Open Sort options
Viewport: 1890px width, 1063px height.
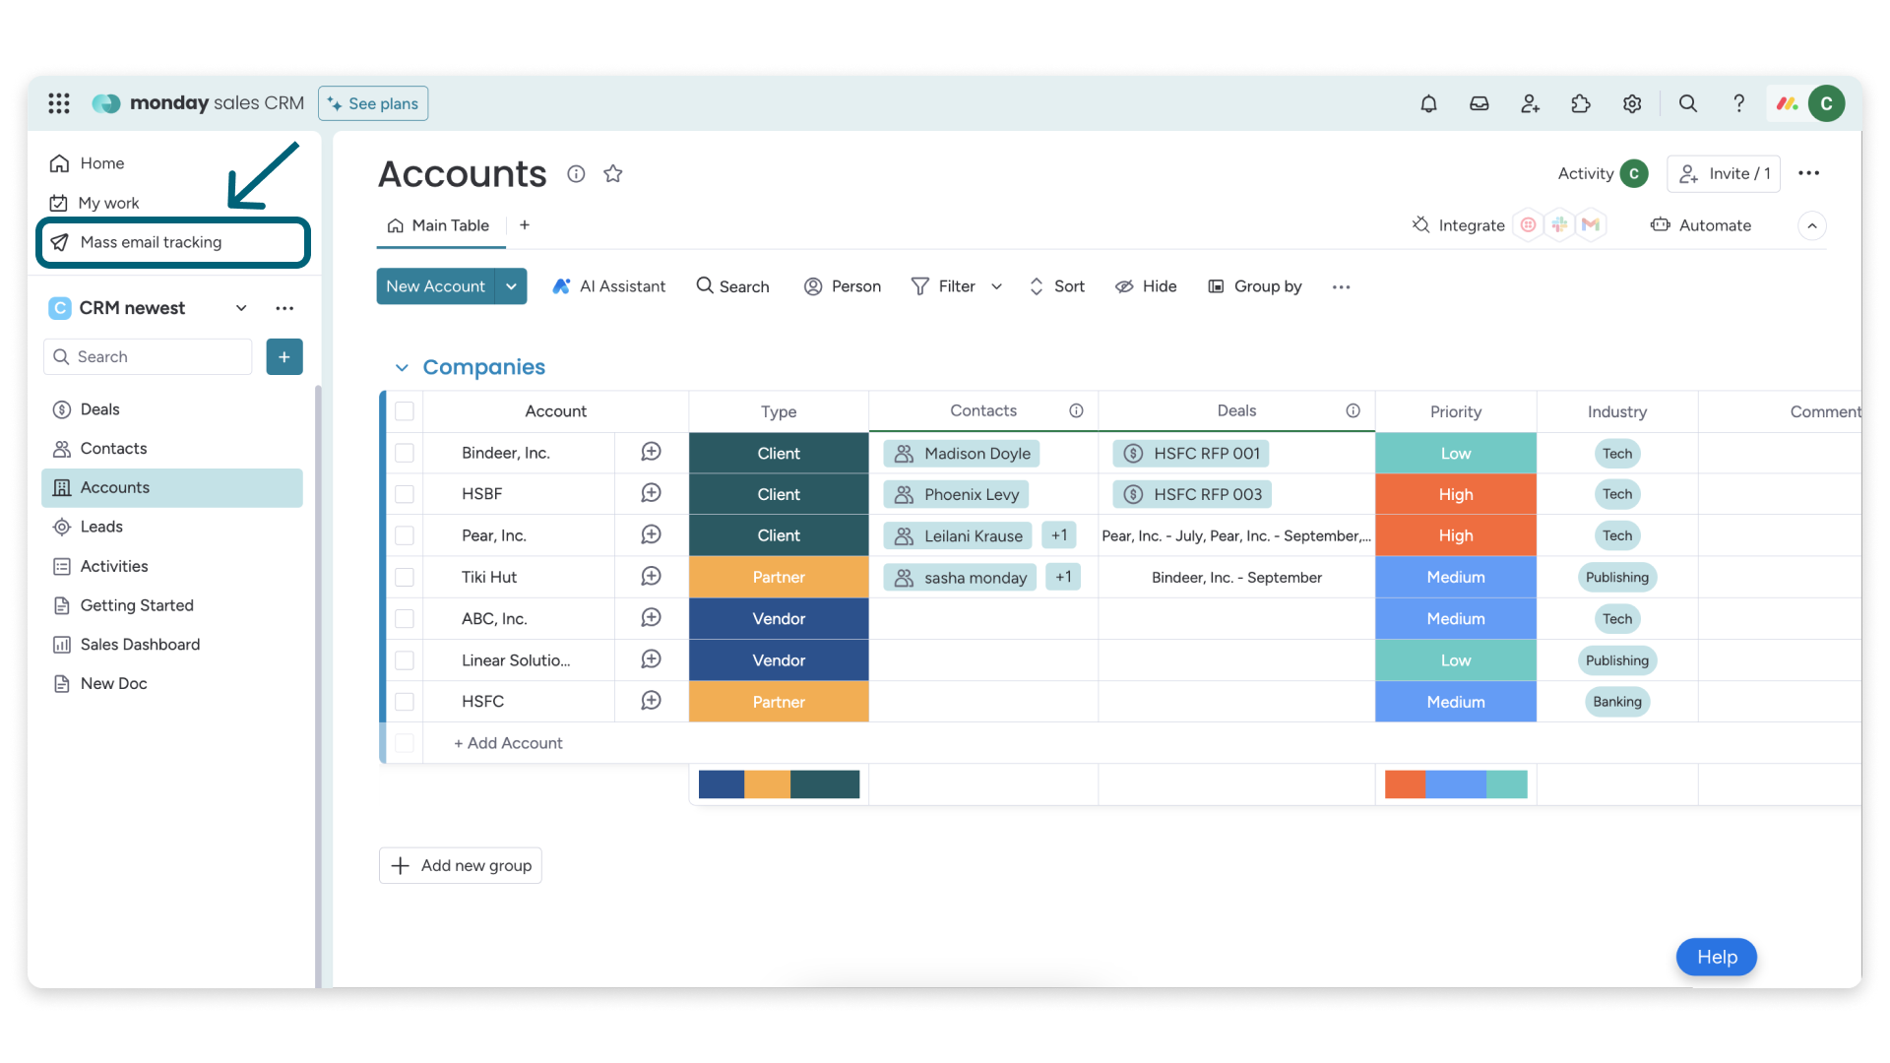tap(1056, 286)
